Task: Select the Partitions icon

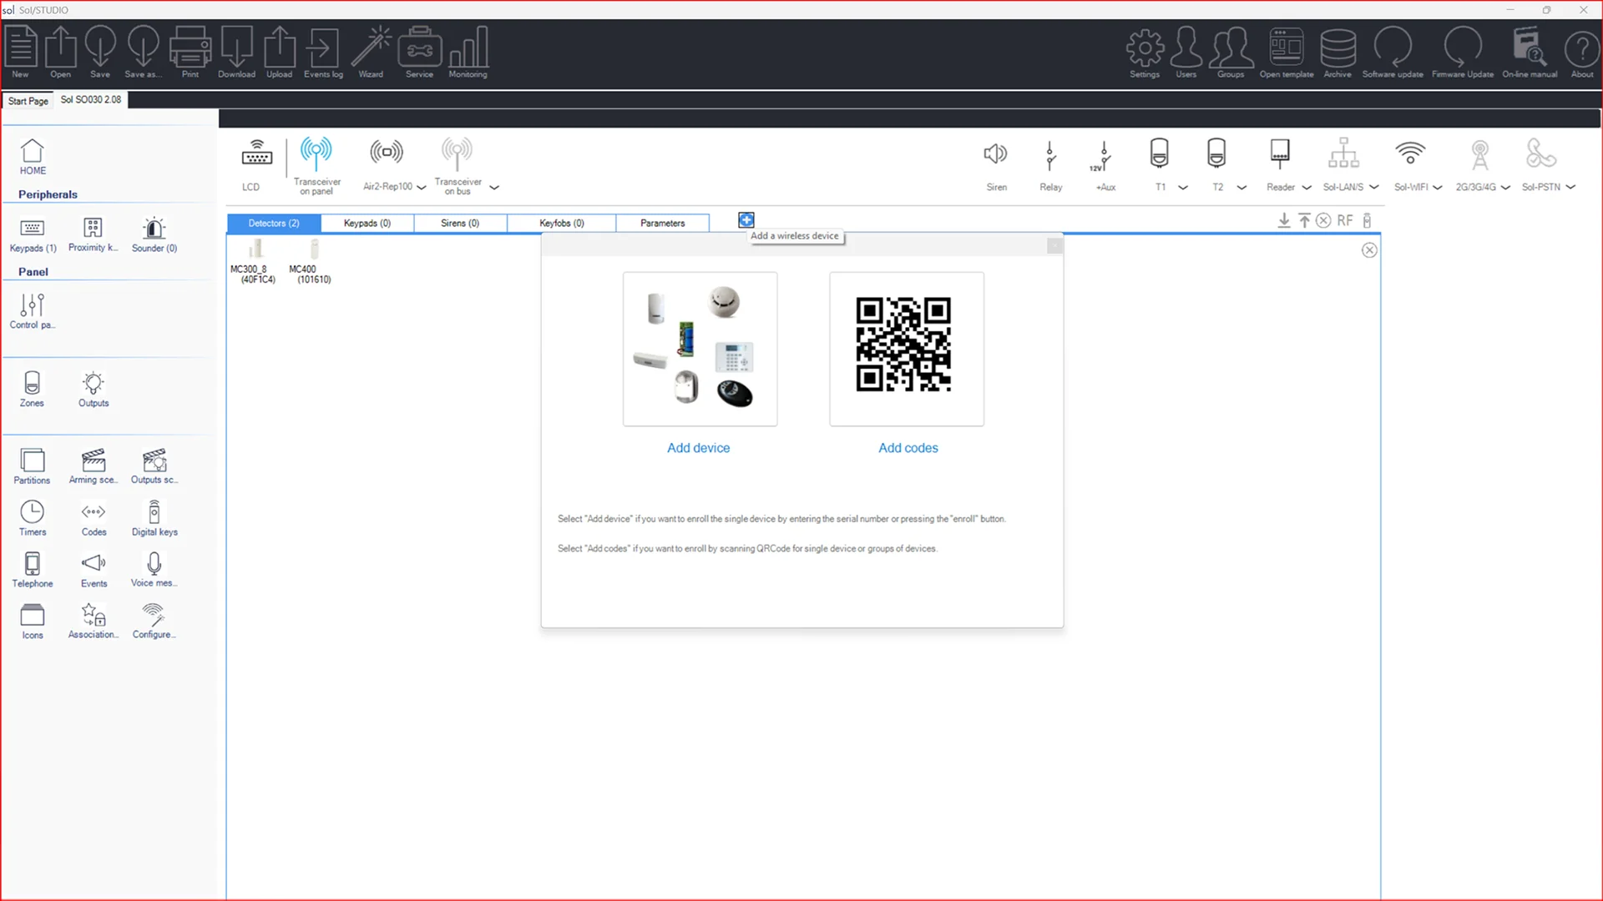Action: (x=32, y=464)
